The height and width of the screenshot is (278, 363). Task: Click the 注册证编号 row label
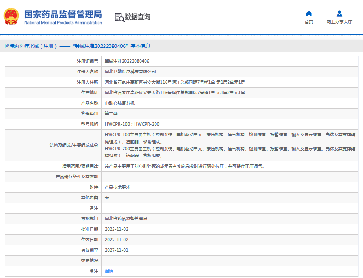click(x=88, y=61)
